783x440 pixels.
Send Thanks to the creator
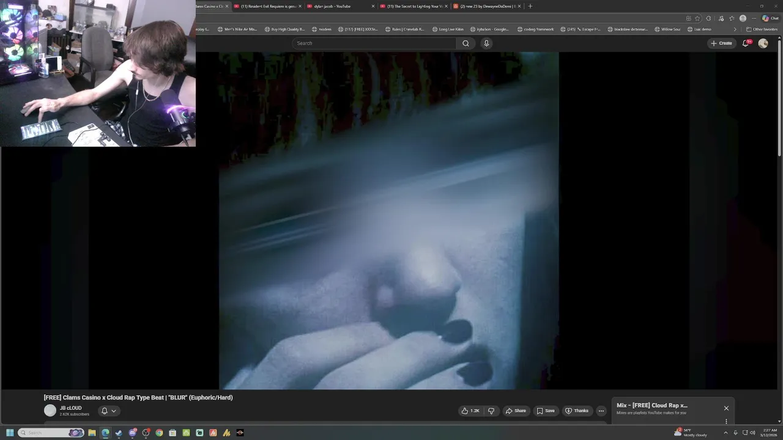click(x=576, y=411)
